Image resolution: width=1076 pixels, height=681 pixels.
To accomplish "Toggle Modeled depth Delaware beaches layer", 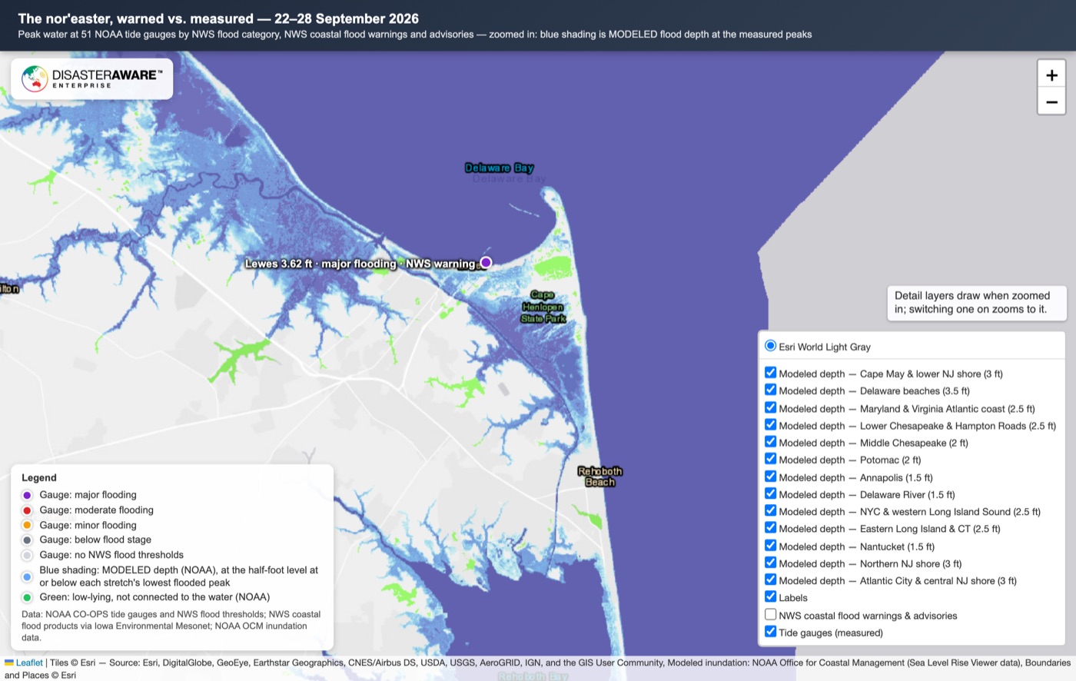I will [x=771, y=390].
